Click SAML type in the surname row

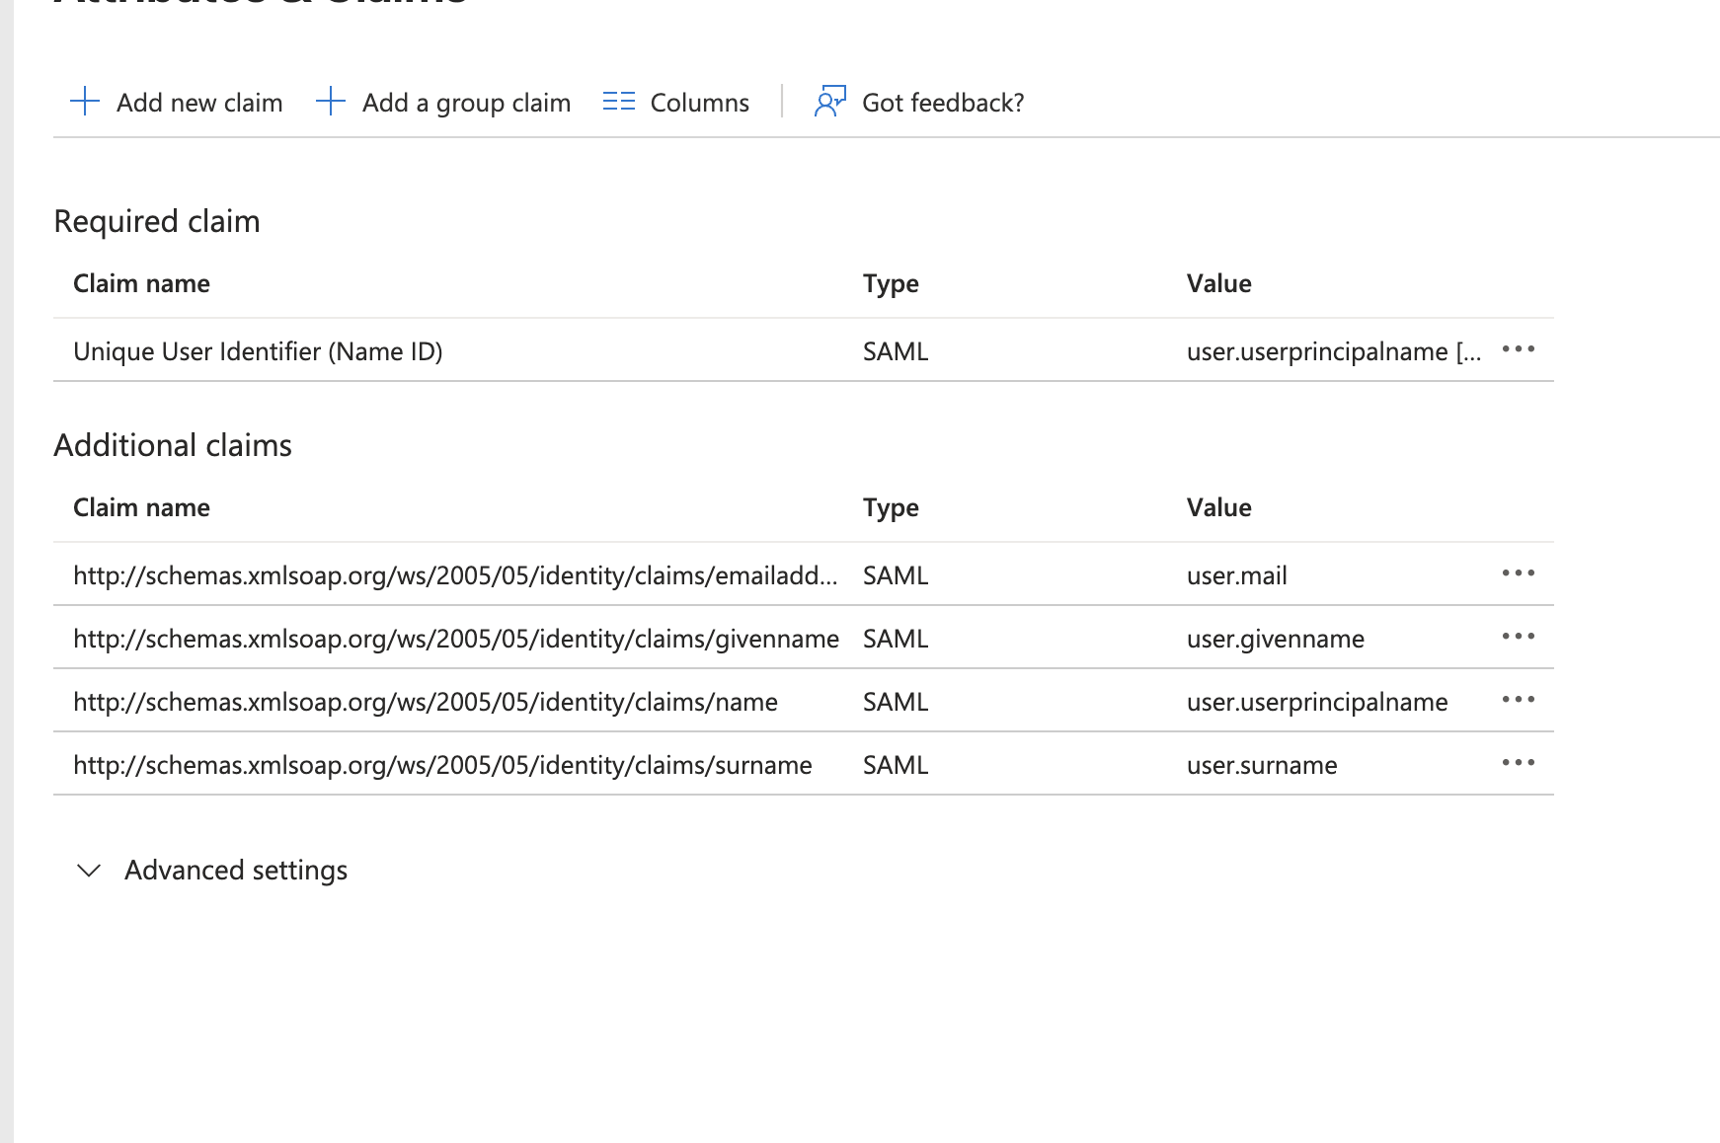[896, 765]
